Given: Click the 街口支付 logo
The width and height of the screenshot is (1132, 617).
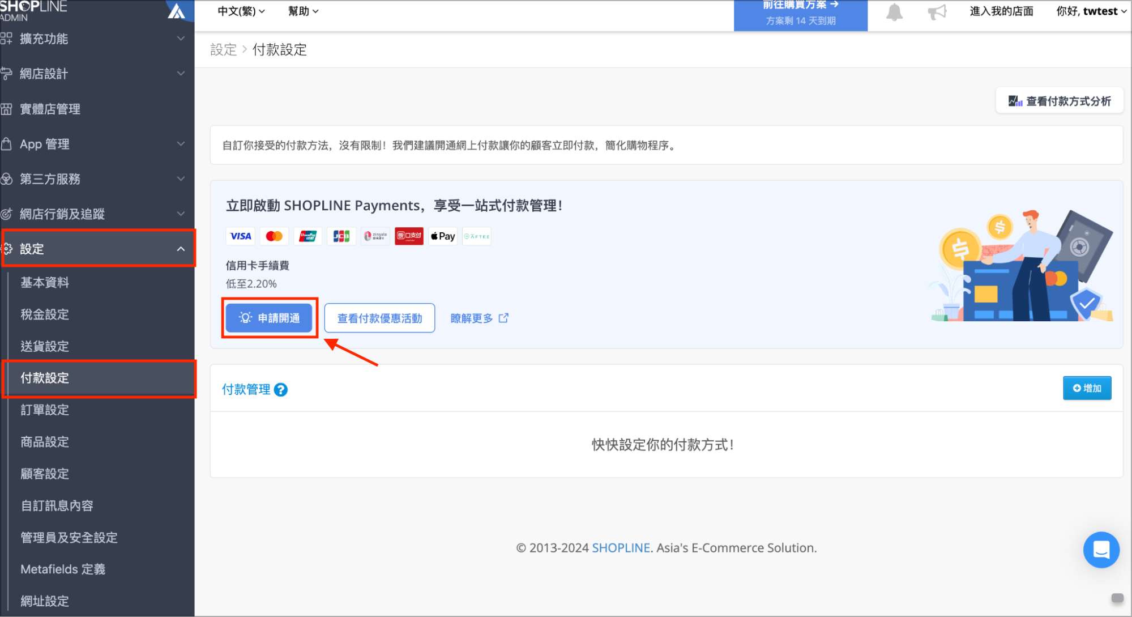Looking at the screenshot, I should click(x=409, y=236).
